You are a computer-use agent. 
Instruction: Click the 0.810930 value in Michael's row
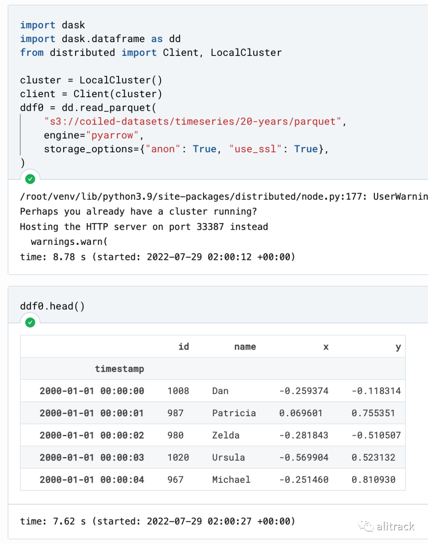click(x=373, y=480)
